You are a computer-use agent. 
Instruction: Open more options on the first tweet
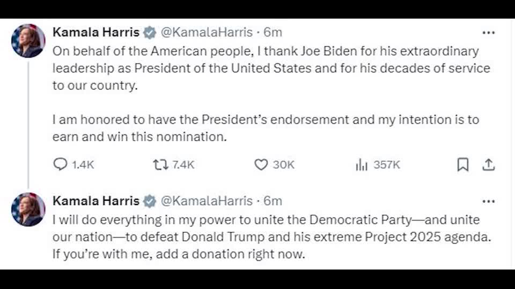[488, 33]
